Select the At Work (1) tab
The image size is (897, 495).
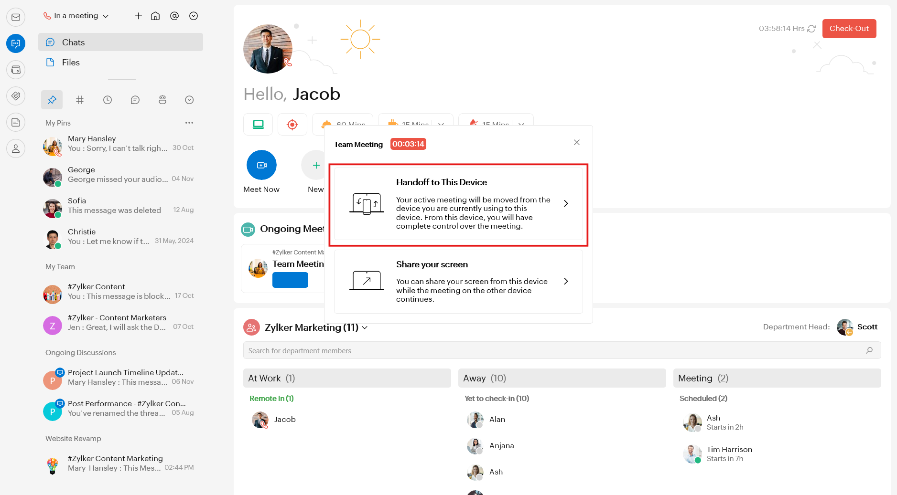[x=347, y=378]
